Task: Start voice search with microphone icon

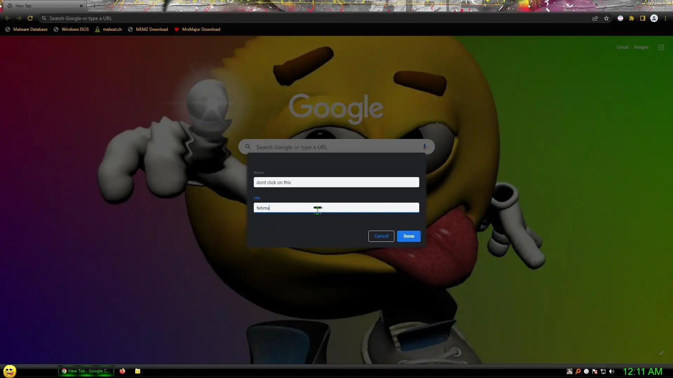Action: (424, 147)
